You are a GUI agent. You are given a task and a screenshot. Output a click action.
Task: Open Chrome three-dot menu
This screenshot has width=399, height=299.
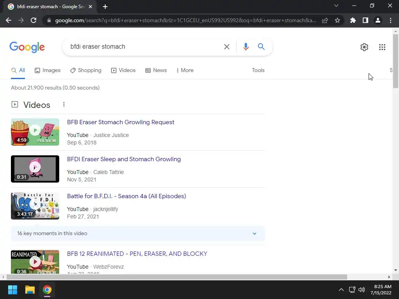pos(390,20)
